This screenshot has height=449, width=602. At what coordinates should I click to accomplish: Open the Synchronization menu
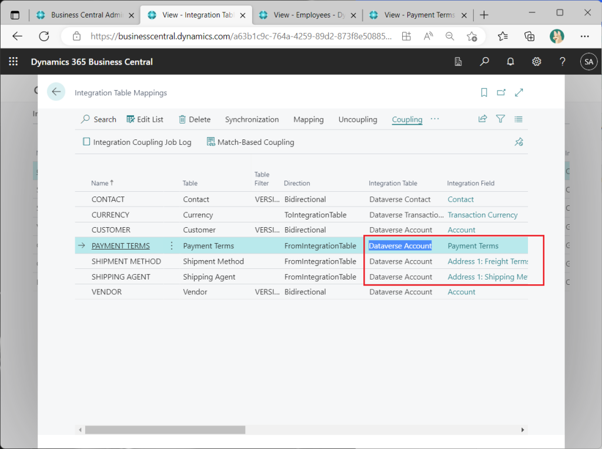pyautogui.click(x=252, y=119)
